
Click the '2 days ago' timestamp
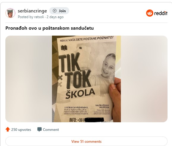click(55, 17)
